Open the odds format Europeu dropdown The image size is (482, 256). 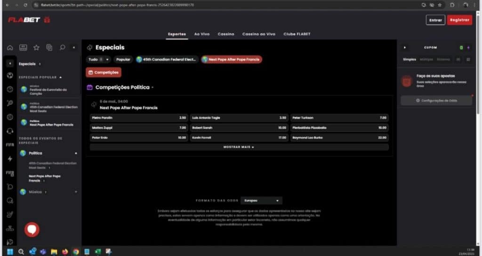coord(261,201)
